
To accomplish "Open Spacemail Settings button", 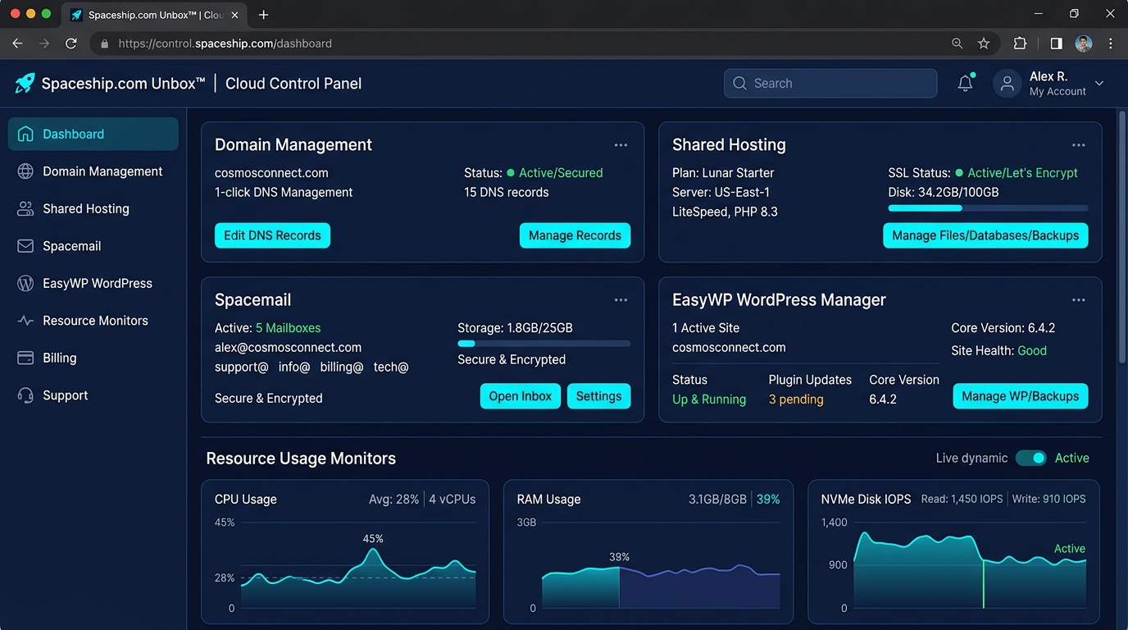I will (598, 396).
